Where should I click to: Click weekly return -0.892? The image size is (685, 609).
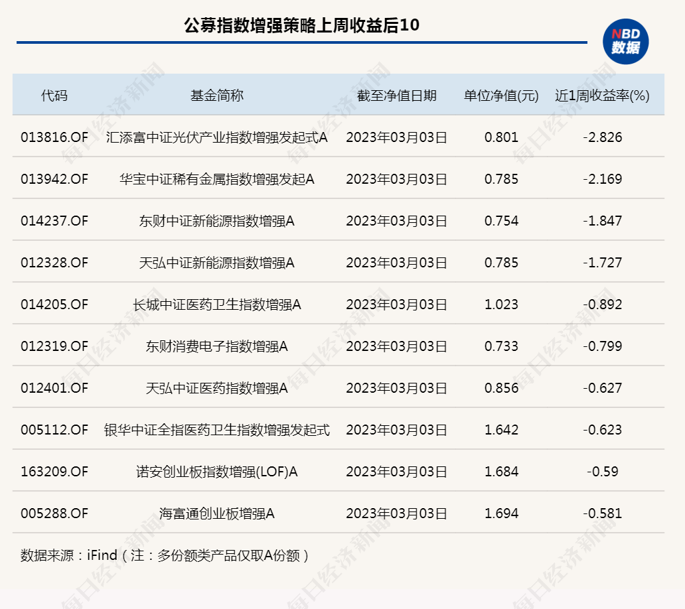603,304
